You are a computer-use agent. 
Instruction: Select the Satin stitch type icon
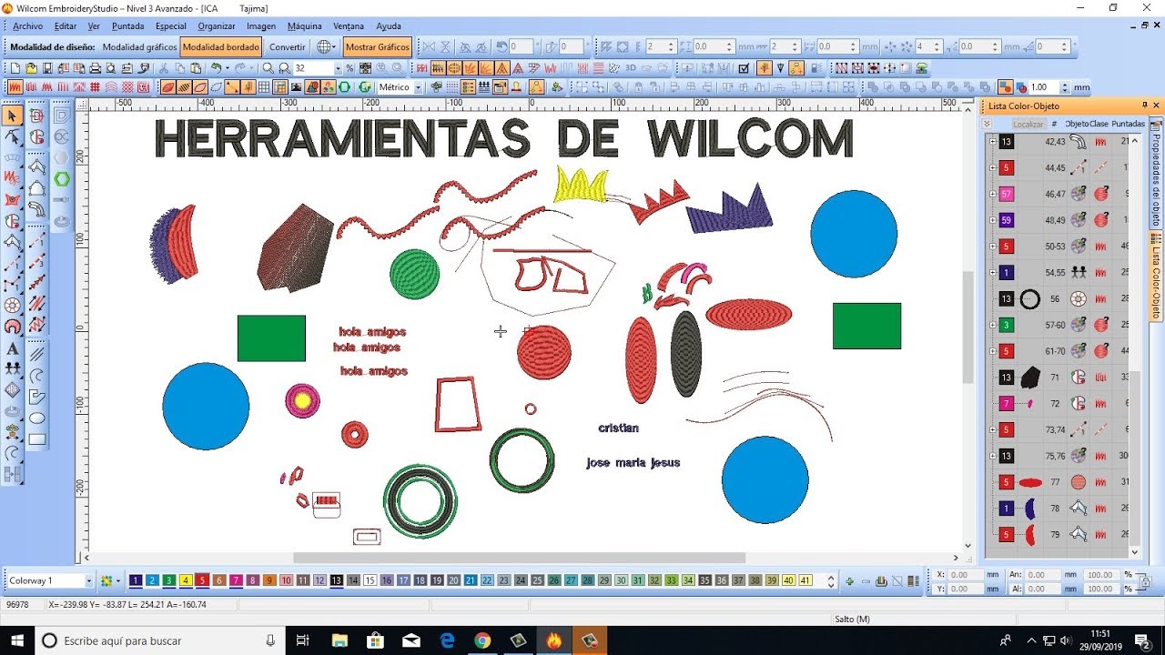[14, 87]
